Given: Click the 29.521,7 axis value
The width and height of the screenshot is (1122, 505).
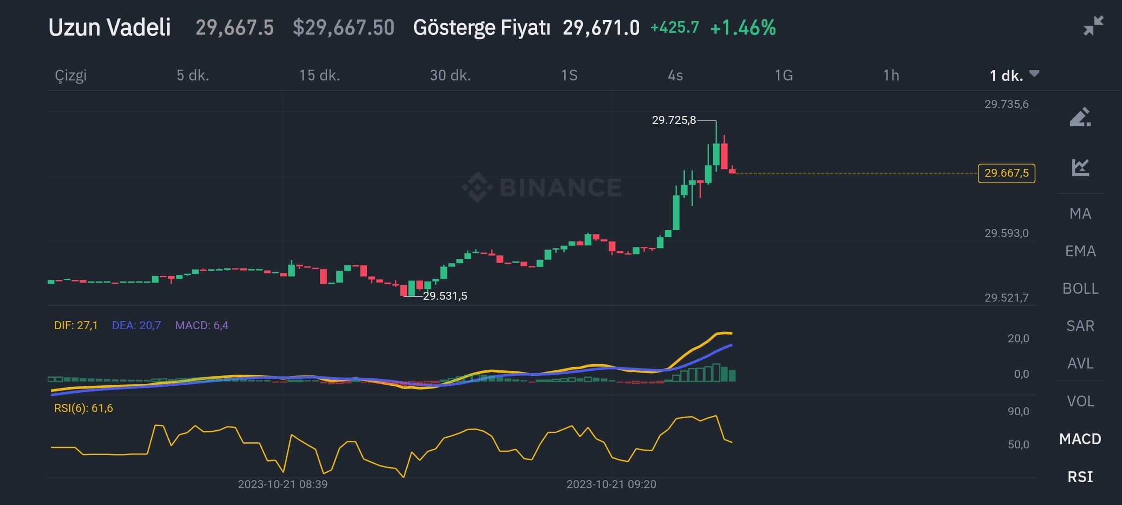Looking at the screenshot, I should coord(1006,298).
